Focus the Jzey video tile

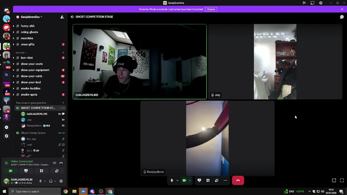(275, 62)
